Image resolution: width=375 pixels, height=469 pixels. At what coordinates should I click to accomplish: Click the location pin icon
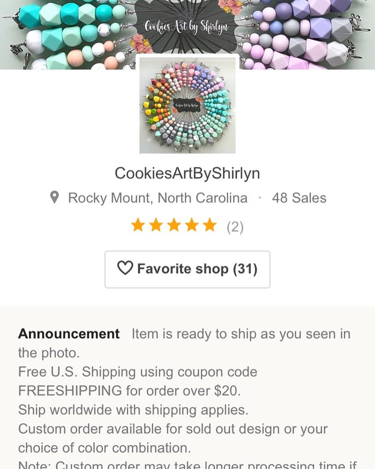pyautogui.click(x=54, y=197)
